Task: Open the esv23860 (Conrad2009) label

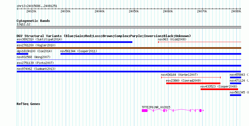Action: pyautogui.click(x=184, y=81)
